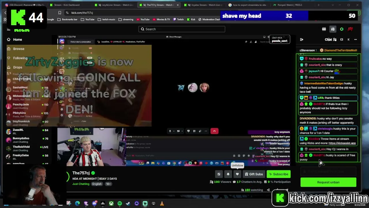Open chat users list icon
Viewport: 369px width, 208px height.
(x=335, y=40)
